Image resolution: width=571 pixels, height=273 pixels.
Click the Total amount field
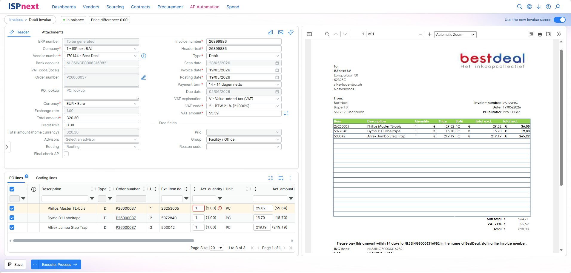coord(102,118)
